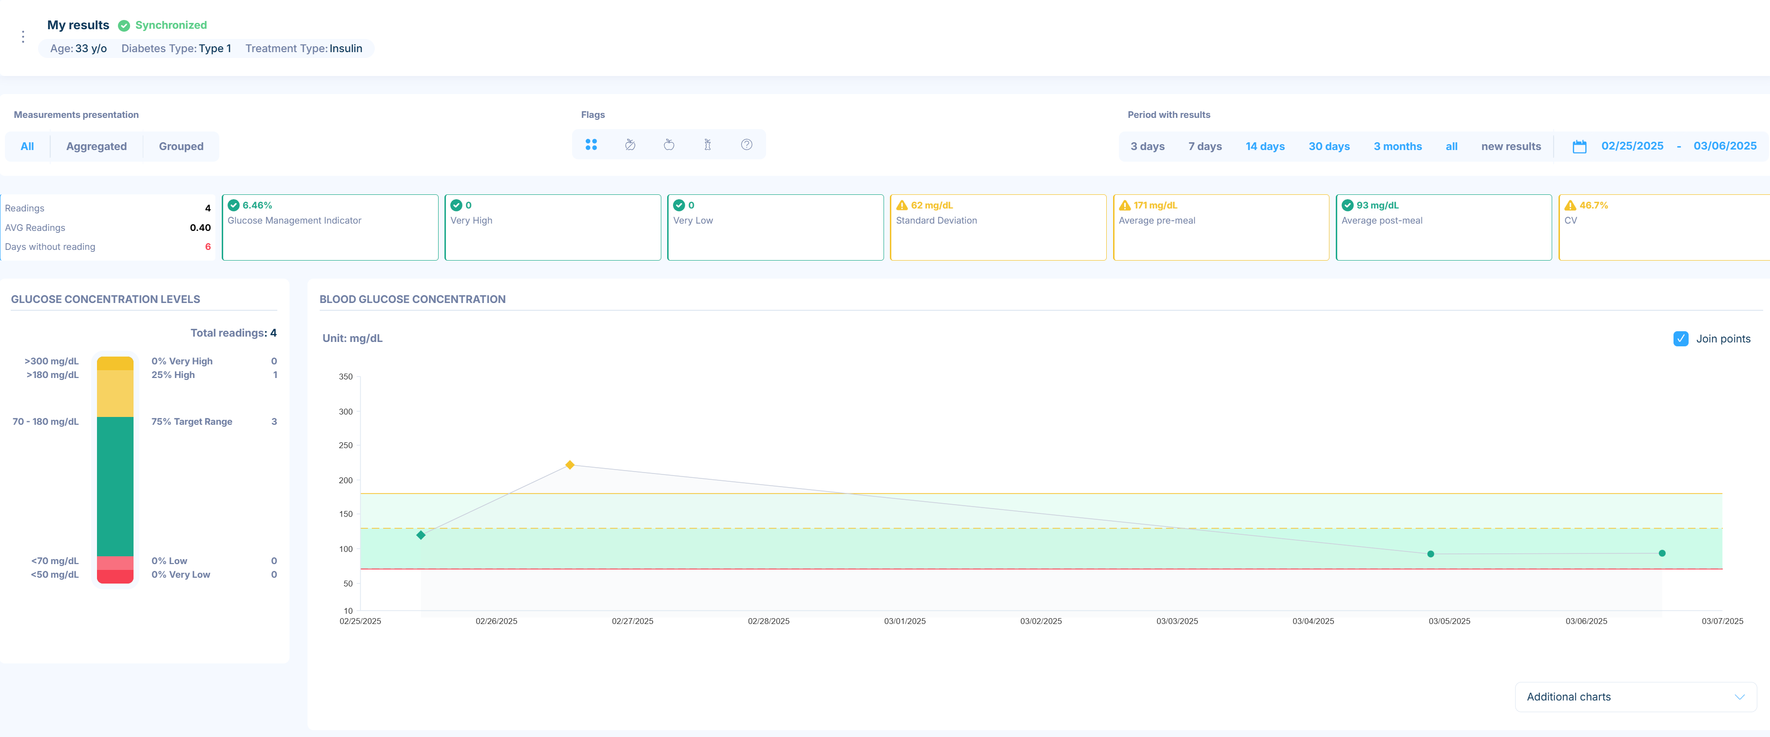
Task: Click the yellow High segment of glucose bar
Action: [x=115, y=394]
